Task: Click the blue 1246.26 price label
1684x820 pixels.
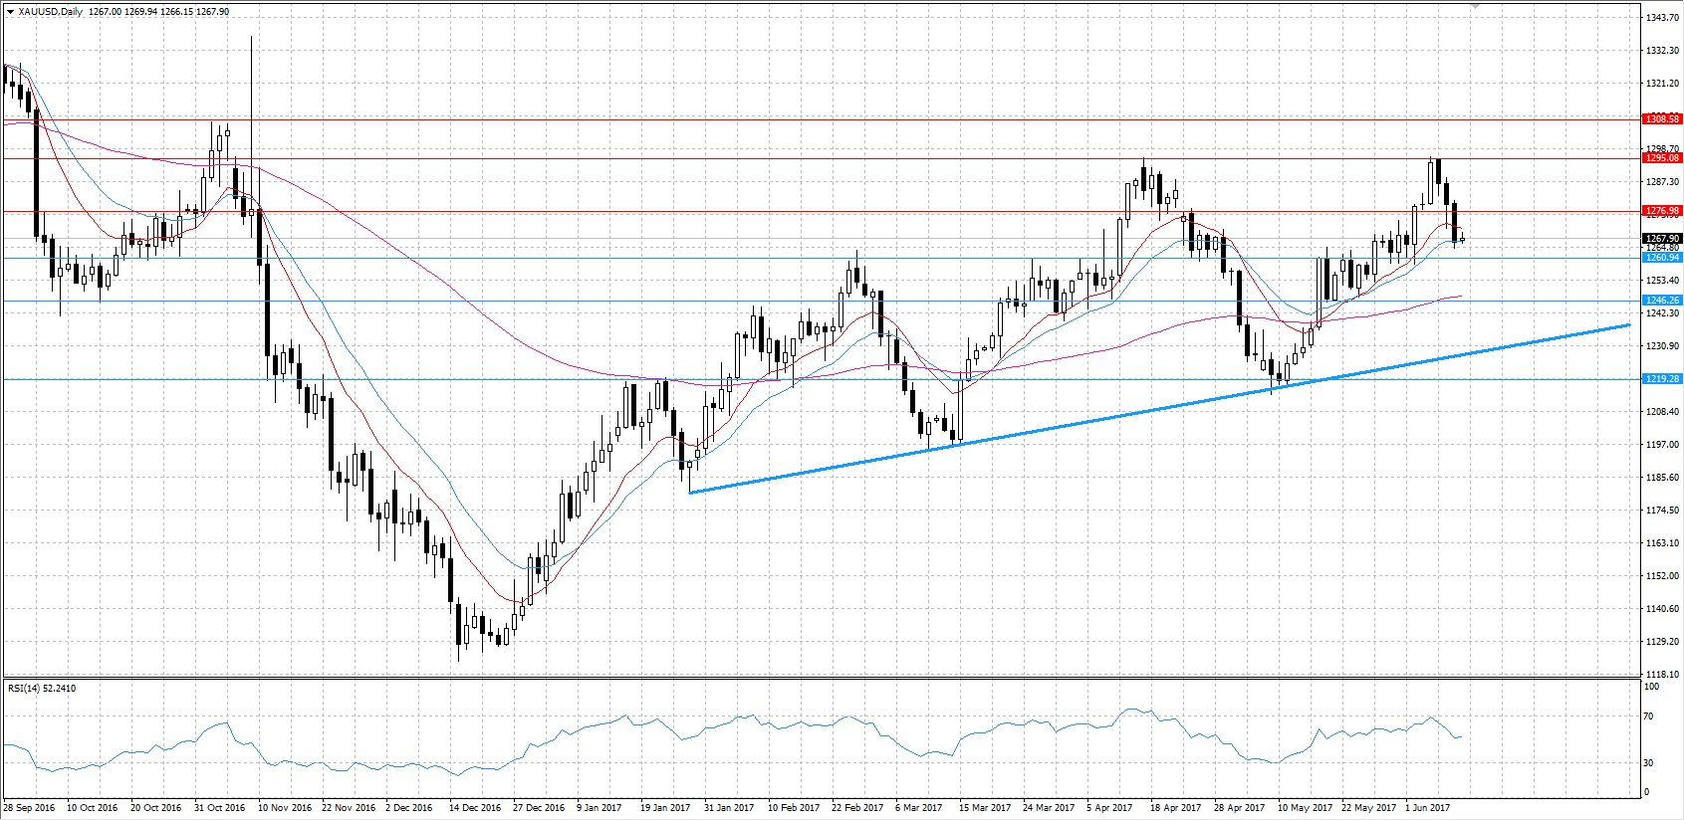Action: (1662, 301)
